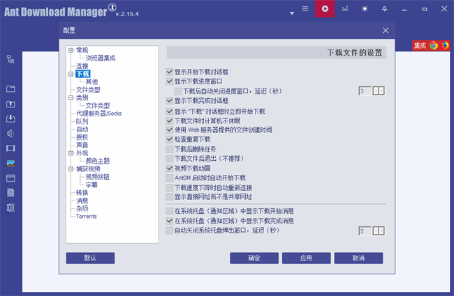Select 代理服务器/Socks in settings tree
The image size is (454, 296).
(x=98, y=114)
